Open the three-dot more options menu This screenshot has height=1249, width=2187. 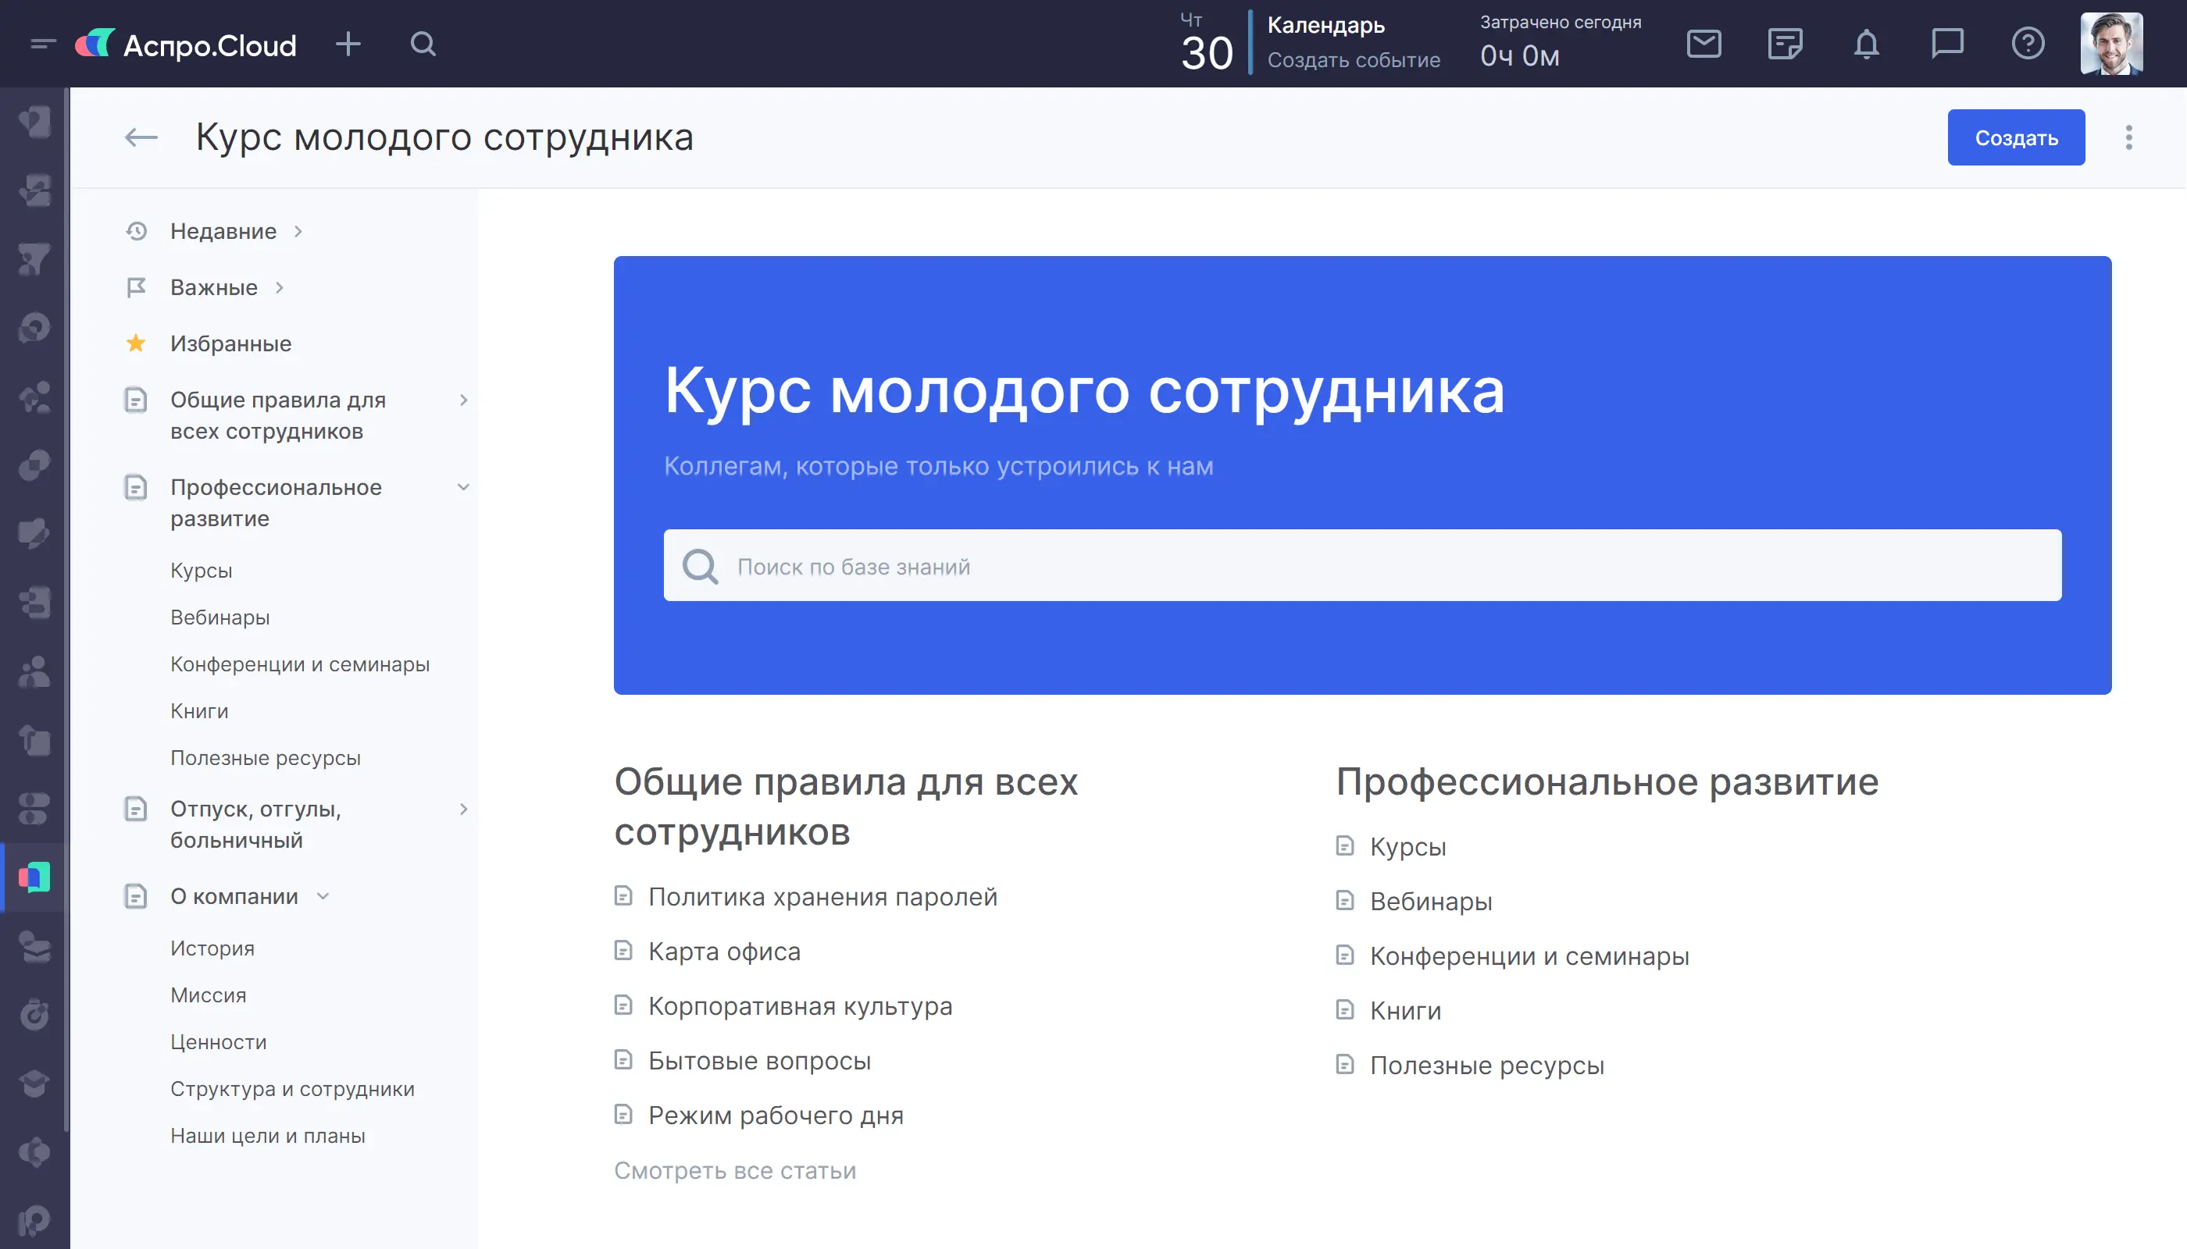2128,137
